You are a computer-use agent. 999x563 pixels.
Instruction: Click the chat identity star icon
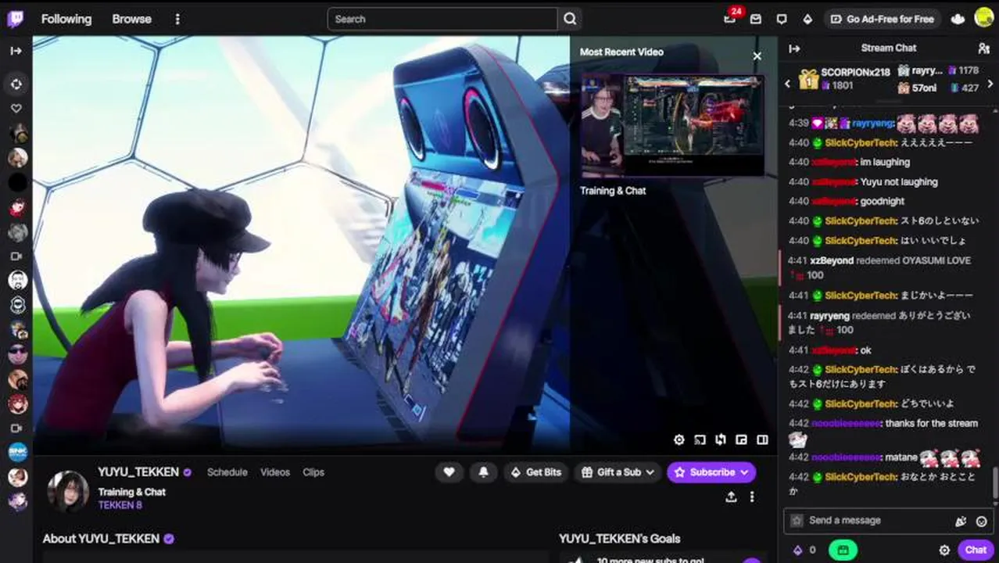pos(797,520)
